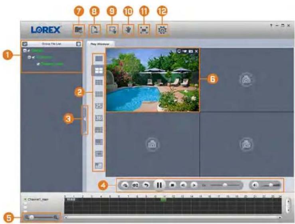The width and height of the screenshot is (295, 224).
Task: Click the reverse playback arrow button
Action: pos(146,185)
